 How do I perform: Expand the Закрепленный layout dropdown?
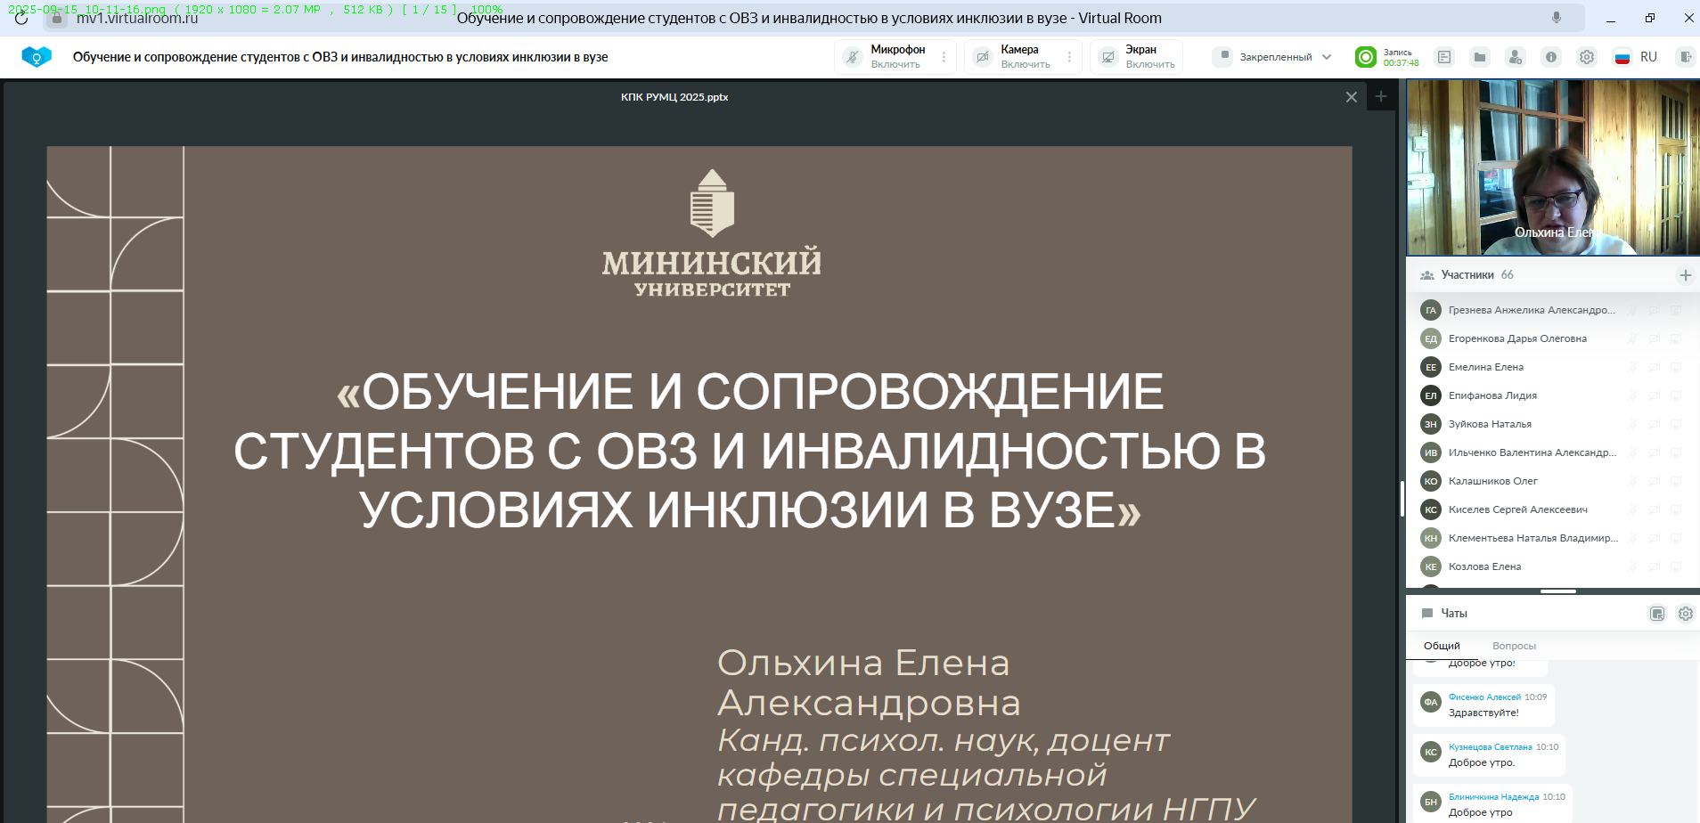[x=1274, y=57]
